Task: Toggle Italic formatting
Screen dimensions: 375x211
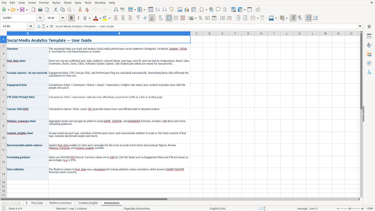Action: 78,18
